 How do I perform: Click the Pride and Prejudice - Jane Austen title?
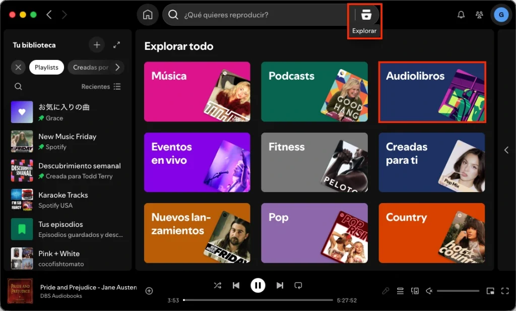89,287
